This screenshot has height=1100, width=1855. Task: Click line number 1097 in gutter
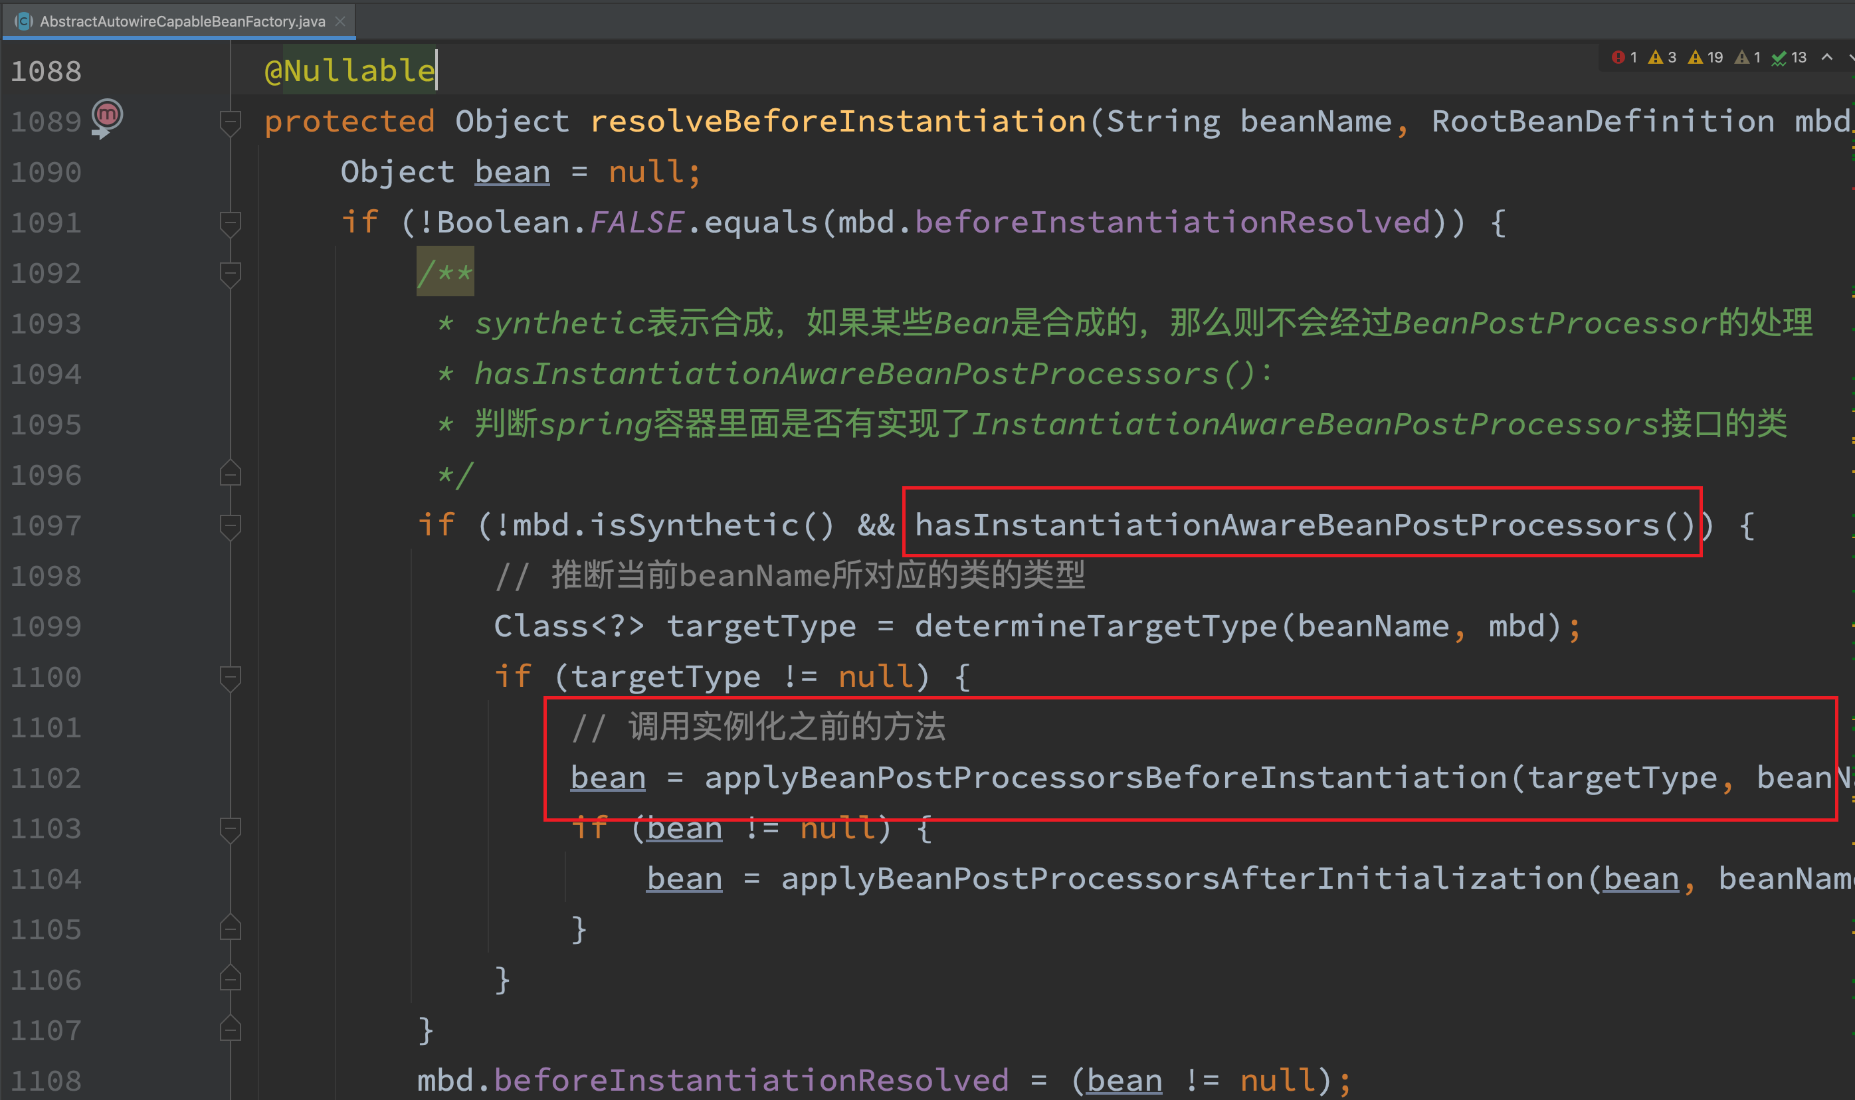[x=46, y=525]
